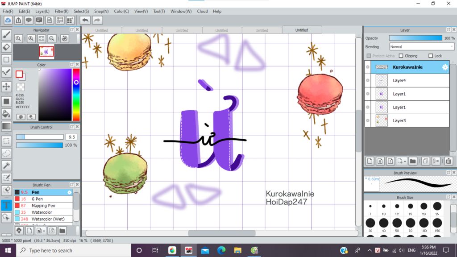Click the layer Opacity slider
This screenshot has width=457, height=257.
pyautogui.click(x=415, y=38)
